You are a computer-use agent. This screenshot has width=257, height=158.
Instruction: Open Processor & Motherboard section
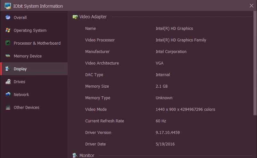(x=34, y=43)
